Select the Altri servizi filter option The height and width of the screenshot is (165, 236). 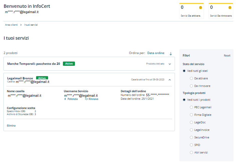point(191,152)
